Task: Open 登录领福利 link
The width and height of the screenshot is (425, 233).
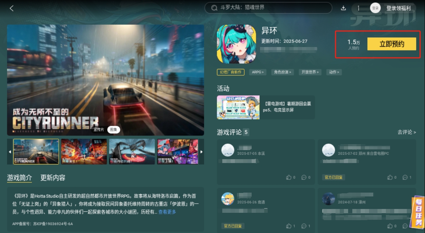Action: click(398, 8)
